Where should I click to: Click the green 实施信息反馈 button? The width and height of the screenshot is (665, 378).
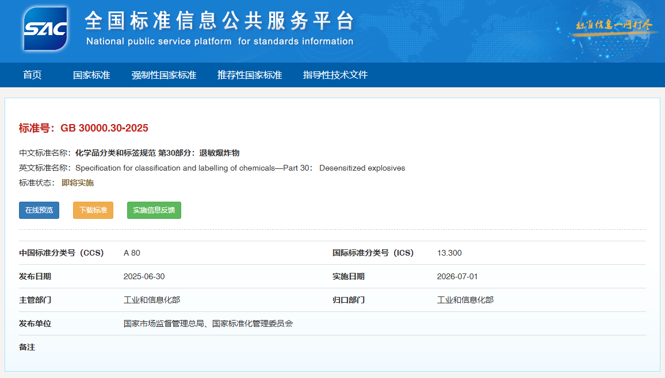coord(154,210)
